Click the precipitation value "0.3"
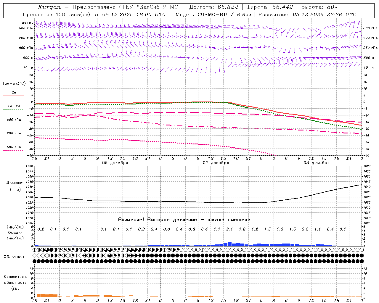 click(x=192, y=229)
